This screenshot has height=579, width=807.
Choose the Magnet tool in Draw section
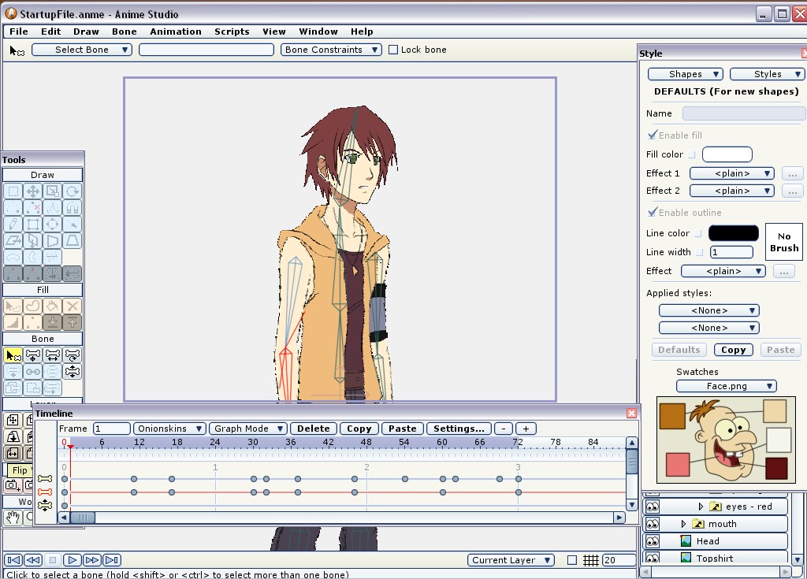point(72,208)
